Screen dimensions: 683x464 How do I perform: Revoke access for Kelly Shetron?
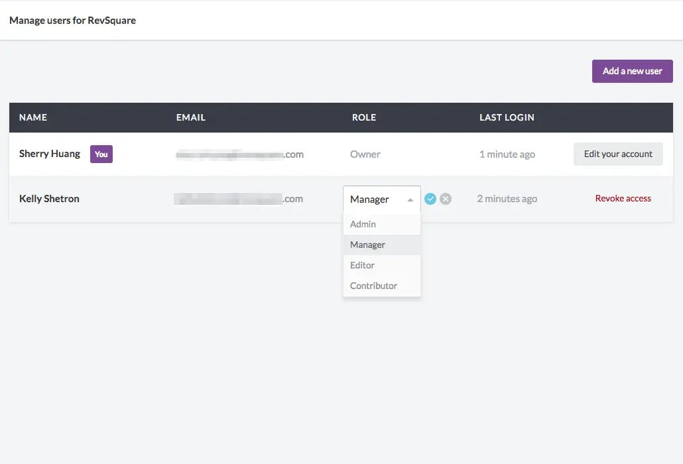[x=623, y=198]
